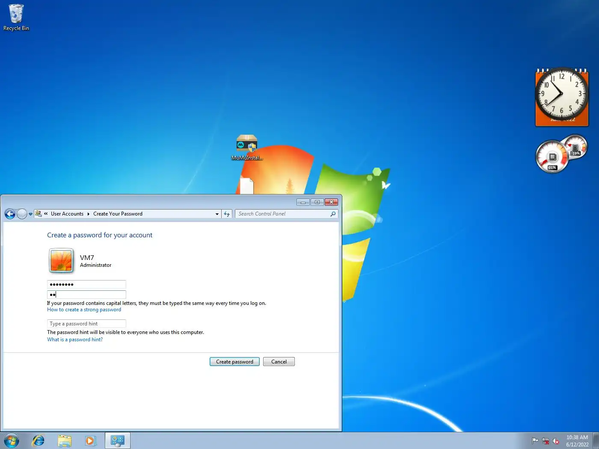Maximize the Control Panel window
Screen dimensions: 599x449
click(317, 202)
